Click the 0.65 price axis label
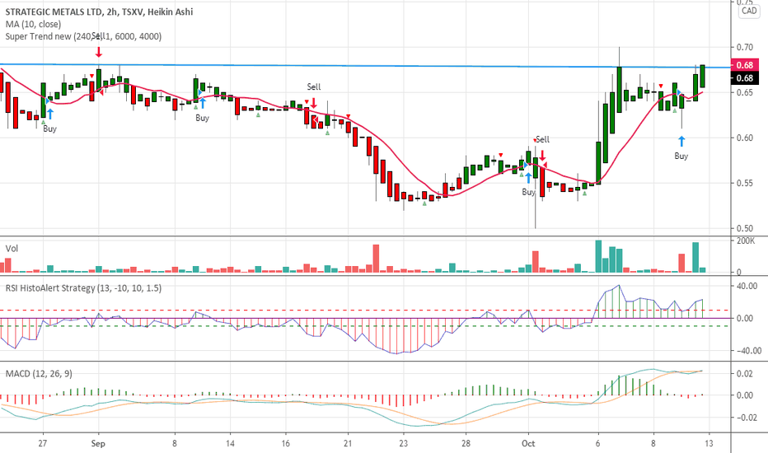 click(x=744, y=92)
